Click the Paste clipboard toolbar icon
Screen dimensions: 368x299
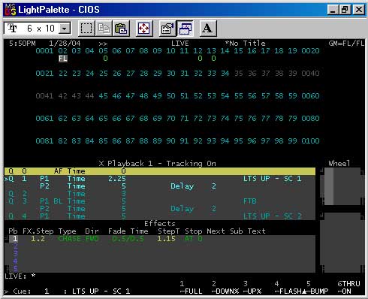click(x=121, y=29)
